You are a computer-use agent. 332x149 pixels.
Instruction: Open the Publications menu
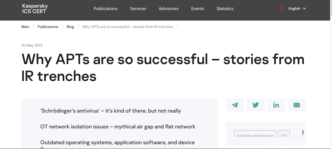pyautogui.click(x=105, y=9)
